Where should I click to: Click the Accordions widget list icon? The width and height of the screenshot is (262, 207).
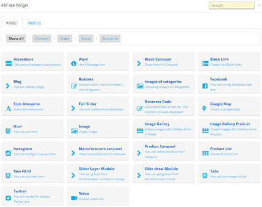pyautogui.click(x=8, y=63)
